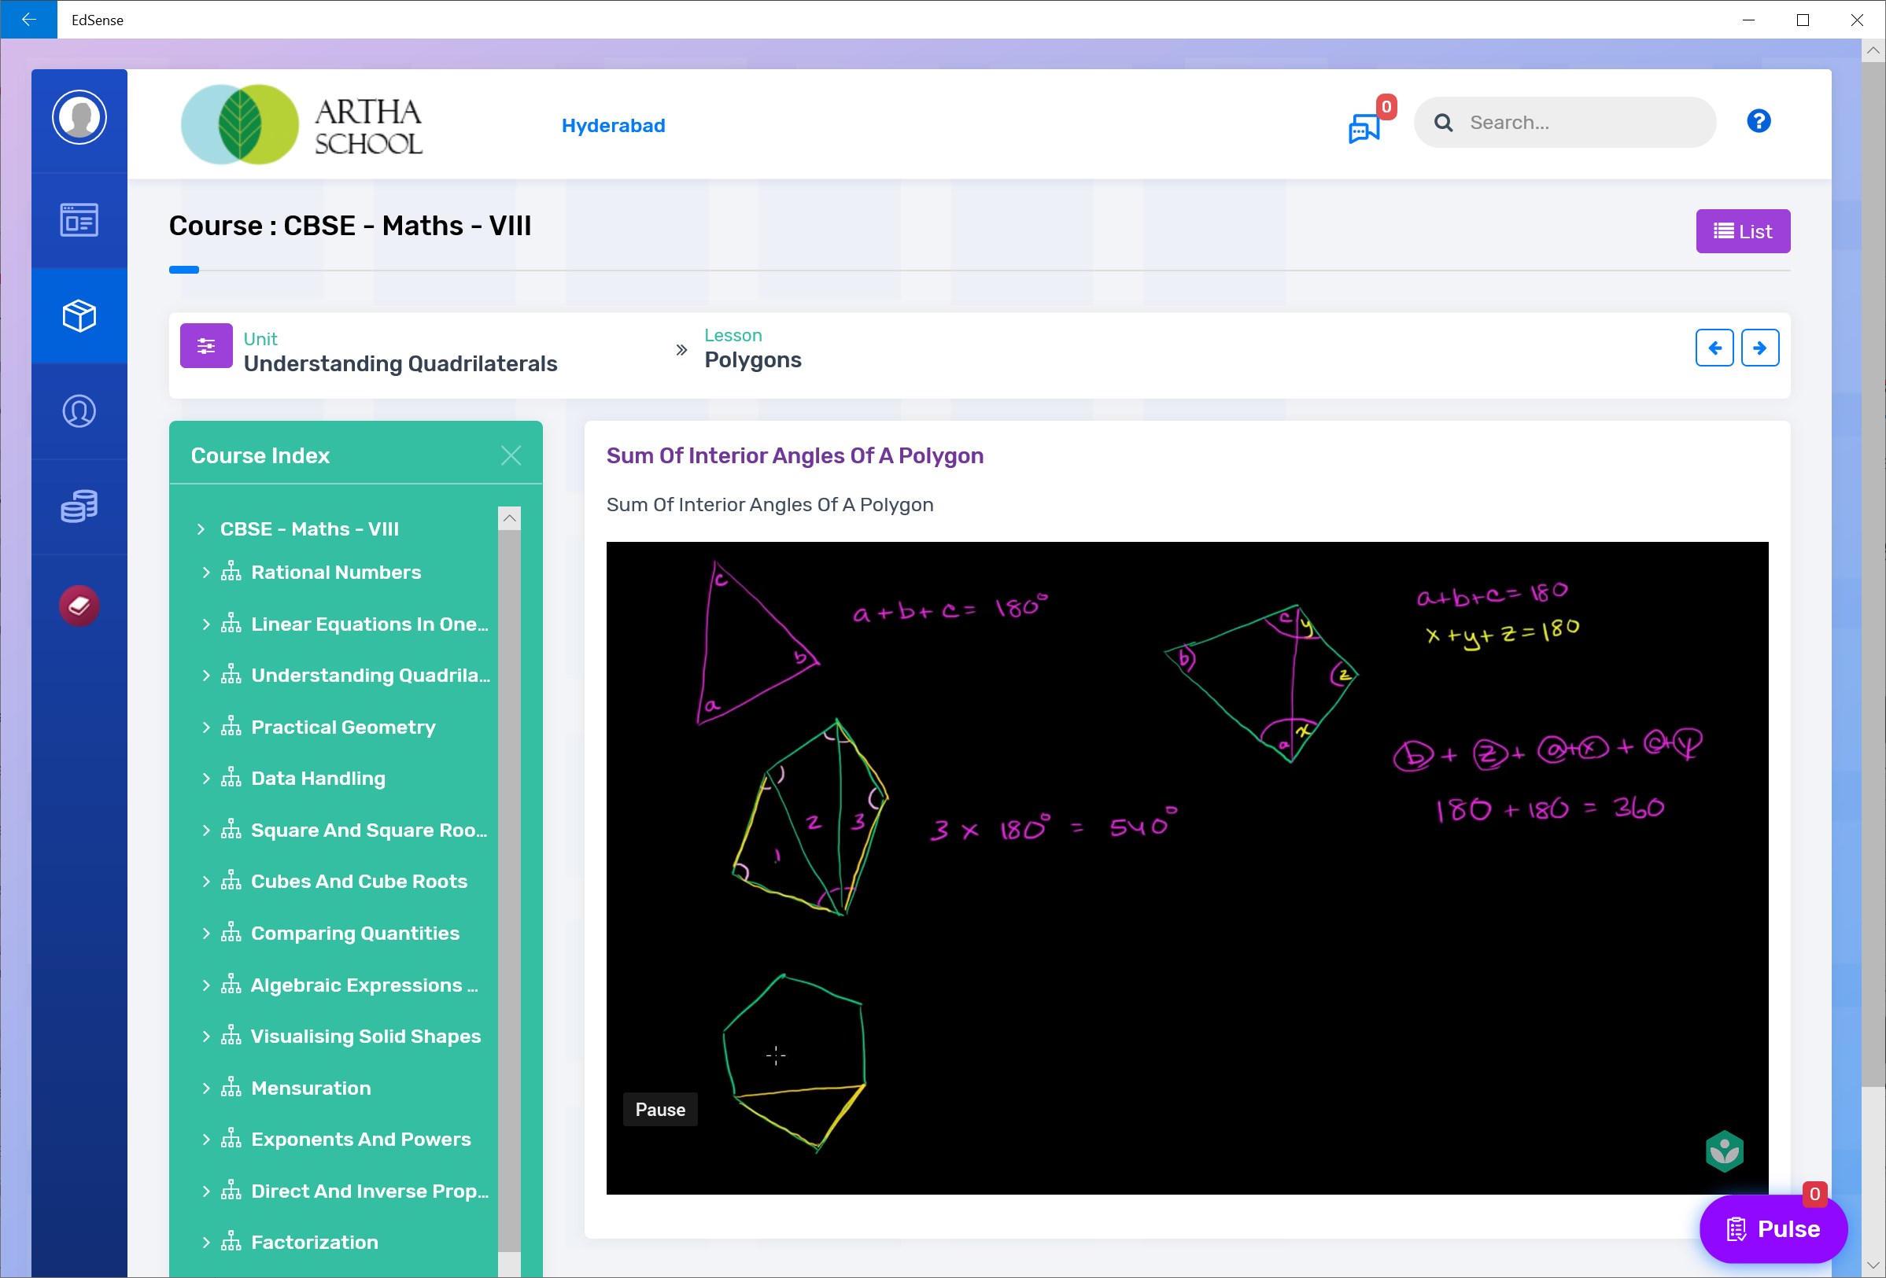Expand CBSE - Maths - VIII root node
This screenshot has width=1886, height=1278.
point(201,529)
